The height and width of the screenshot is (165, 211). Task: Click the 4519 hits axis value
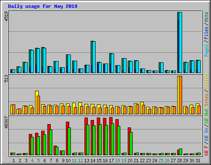pos(6,16)
